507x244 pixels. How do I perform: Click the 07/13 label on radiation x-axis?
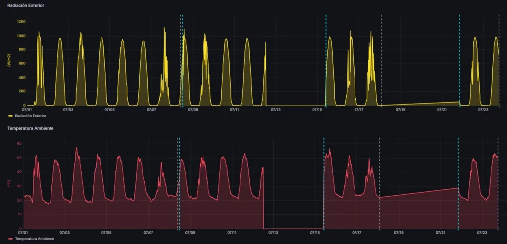(276, 110)
